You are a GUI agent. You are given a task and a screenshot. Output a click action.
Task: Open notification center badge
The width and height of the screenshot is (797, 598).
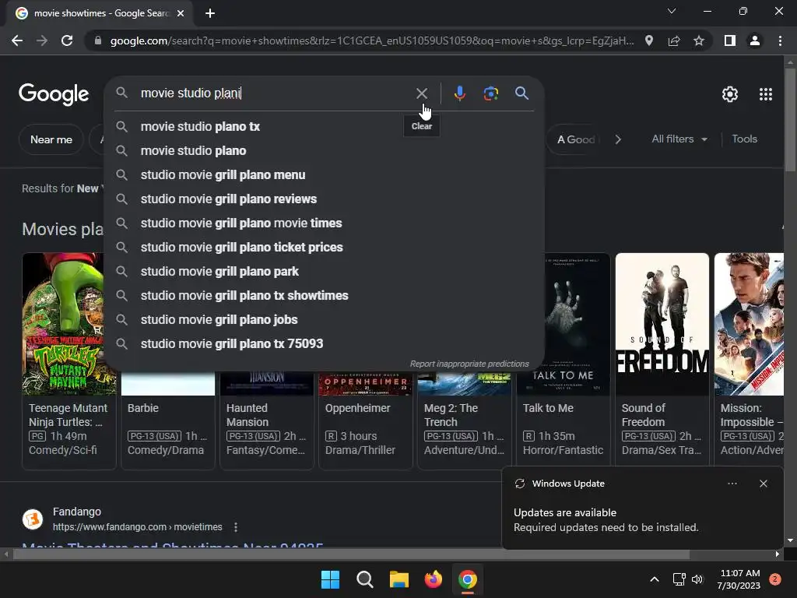(x=775, y=579)
